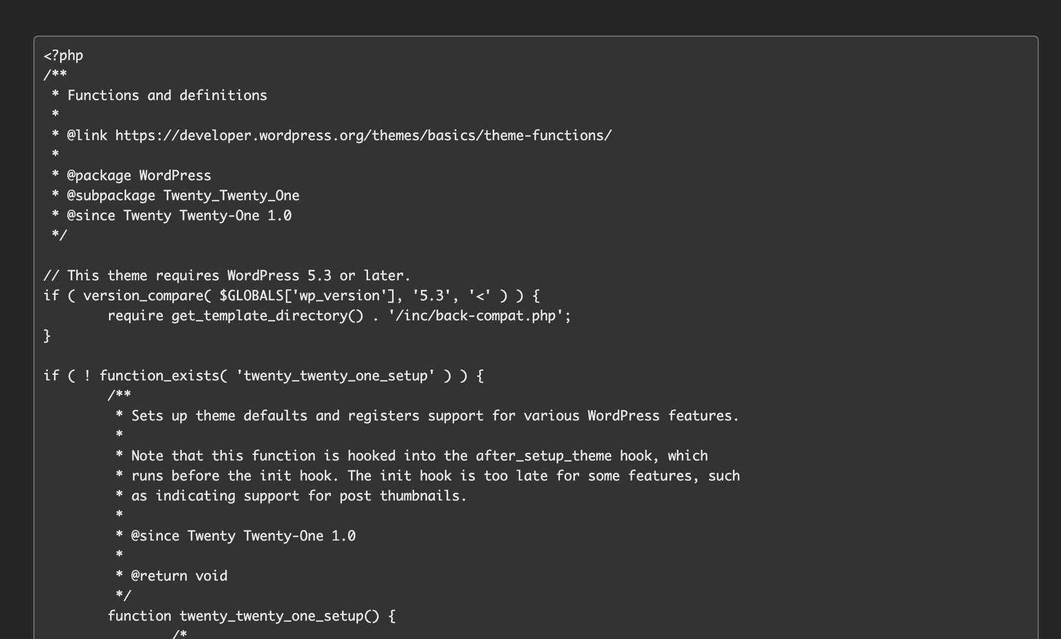Viewport: 1061px width, 639px height.
Task: Click the 'twenty_twenty_one_setup' quoted string
Action: [x=335, y=376]
